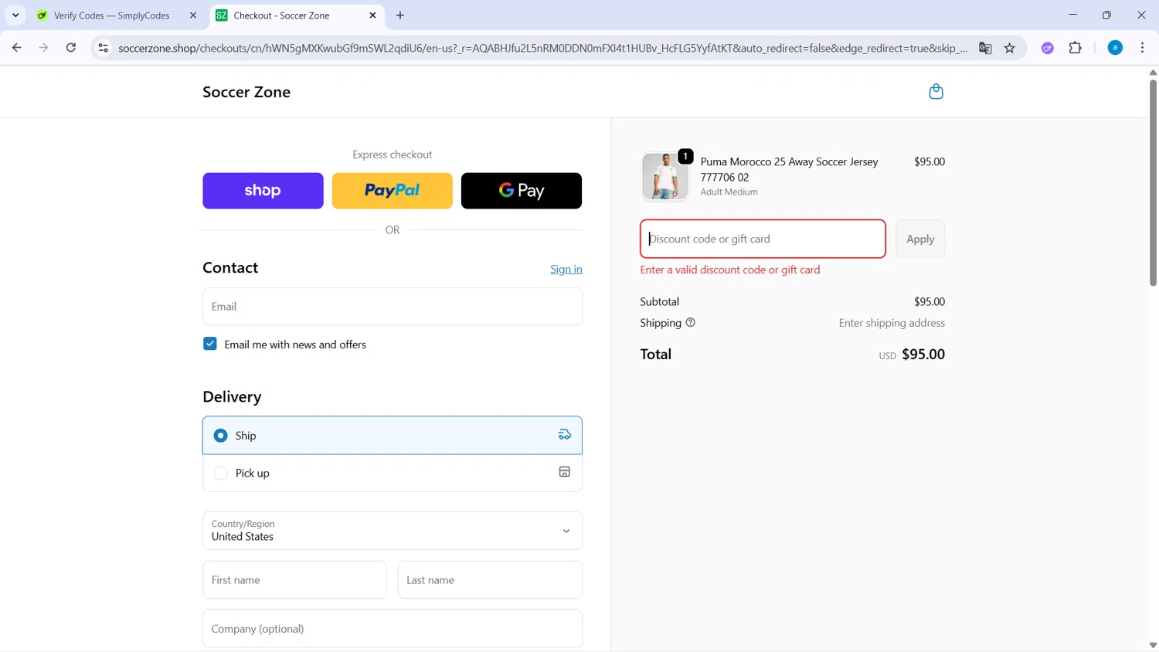Open the Chrome profile avatar
The image size is (1159, 652).
[1115, 48]
